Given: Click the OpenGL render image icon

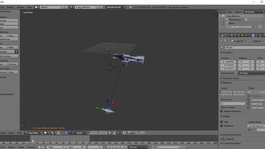Looking at the screenshot, I should pos(128,133).
